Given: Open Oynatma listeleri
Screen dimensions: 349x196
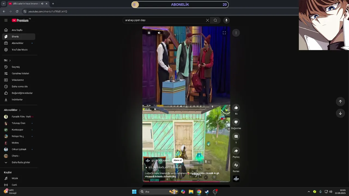Looking at the screenshot, I should [19, 73].
